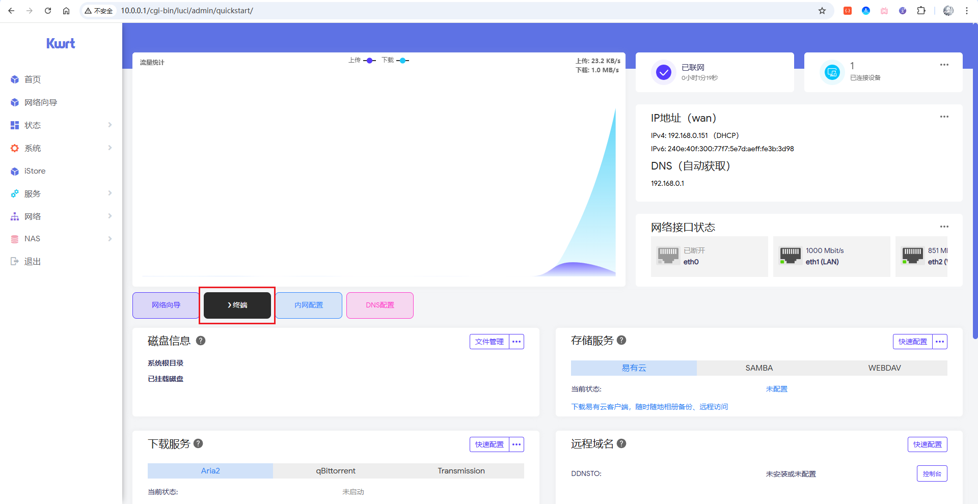Click help icon next to 存储服务
Image resolution: width=978 pixels, height=504 pixels.
[621, 340]
